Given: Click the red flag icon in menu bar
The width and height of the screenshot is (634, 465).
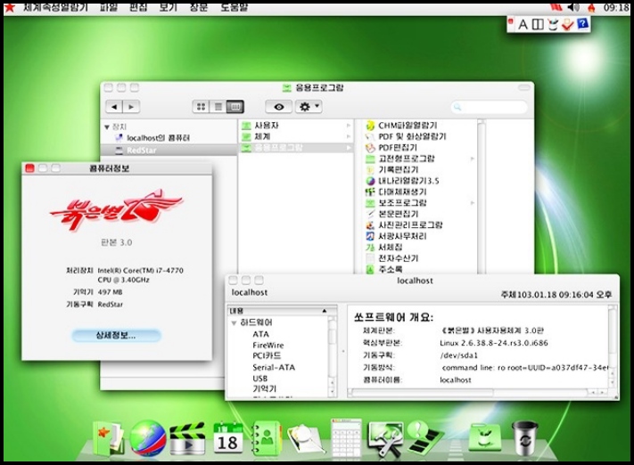Looking at the screenshot, I should (556, 7).
